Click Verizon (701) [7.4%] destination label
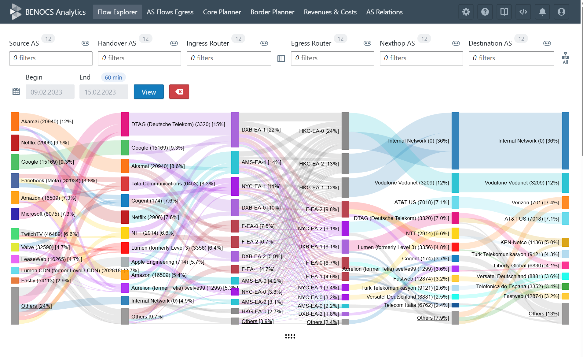This screenshot has width=583, height=357. [535, 203]
